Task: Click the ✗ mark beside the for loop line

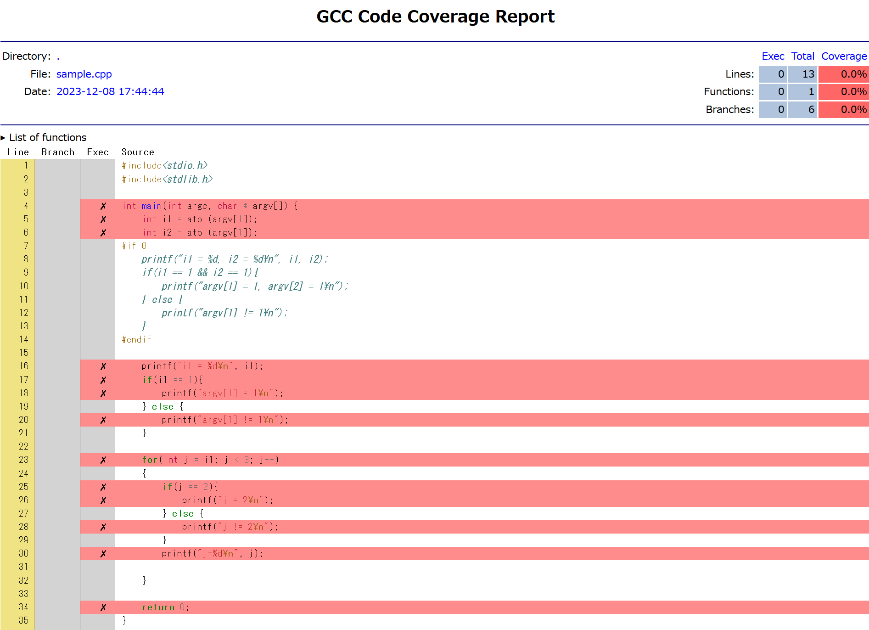Action: coord(103,460)
